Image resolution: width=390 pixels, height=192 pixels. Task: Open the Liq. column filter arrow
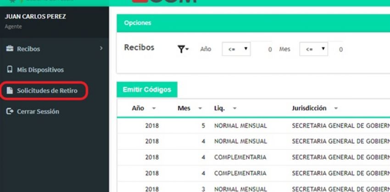pyautogui.click(x=234, y=108)
